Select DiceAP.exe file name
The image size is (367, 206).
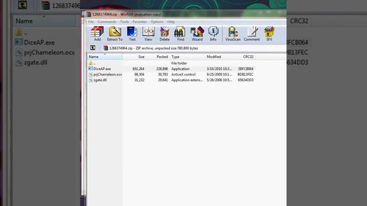click(x=102, y=69)
